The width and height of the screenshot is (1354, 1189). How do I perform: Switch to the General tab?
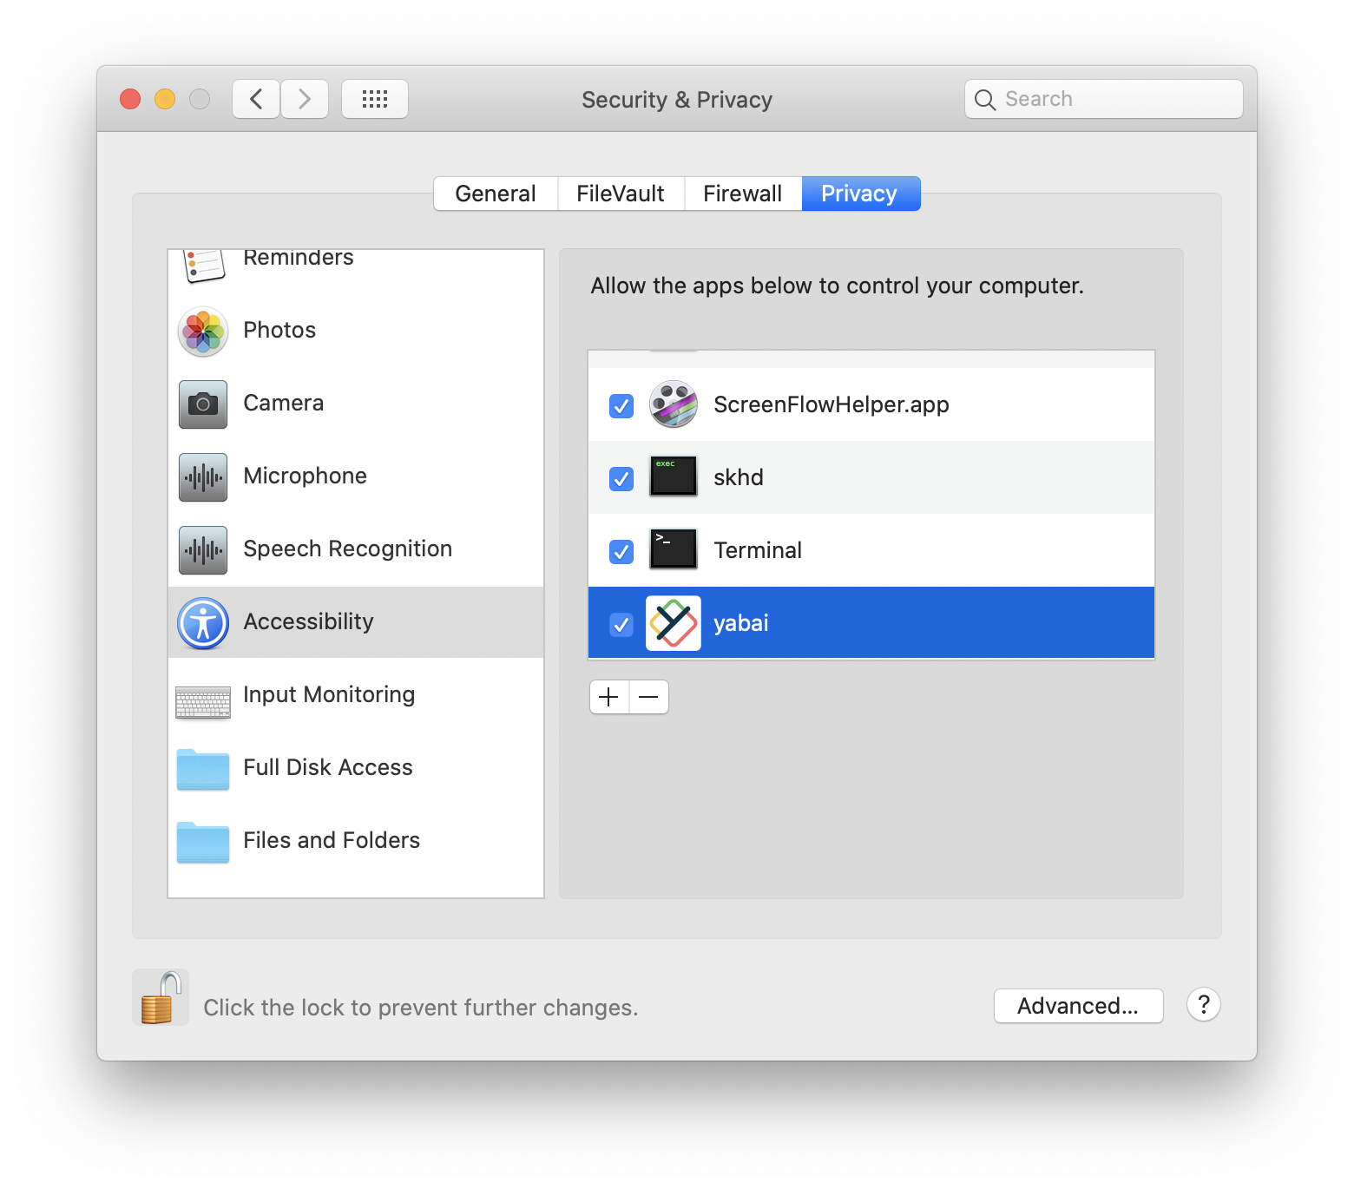click(x=496, y=194)
